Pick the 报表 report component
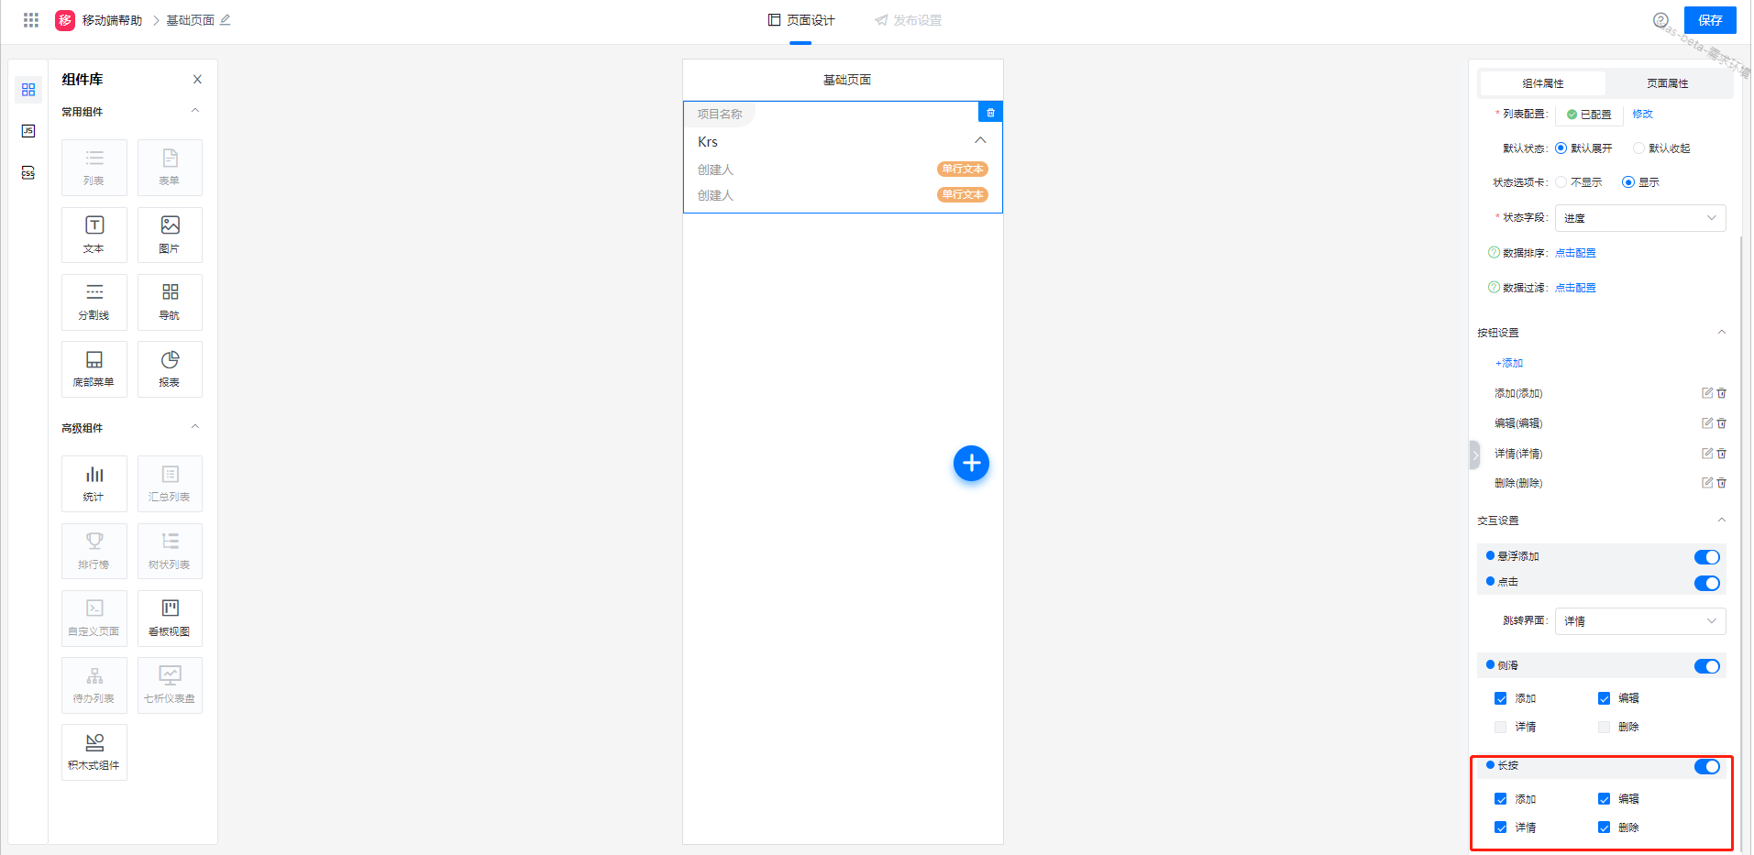 [x=170, y=369]
